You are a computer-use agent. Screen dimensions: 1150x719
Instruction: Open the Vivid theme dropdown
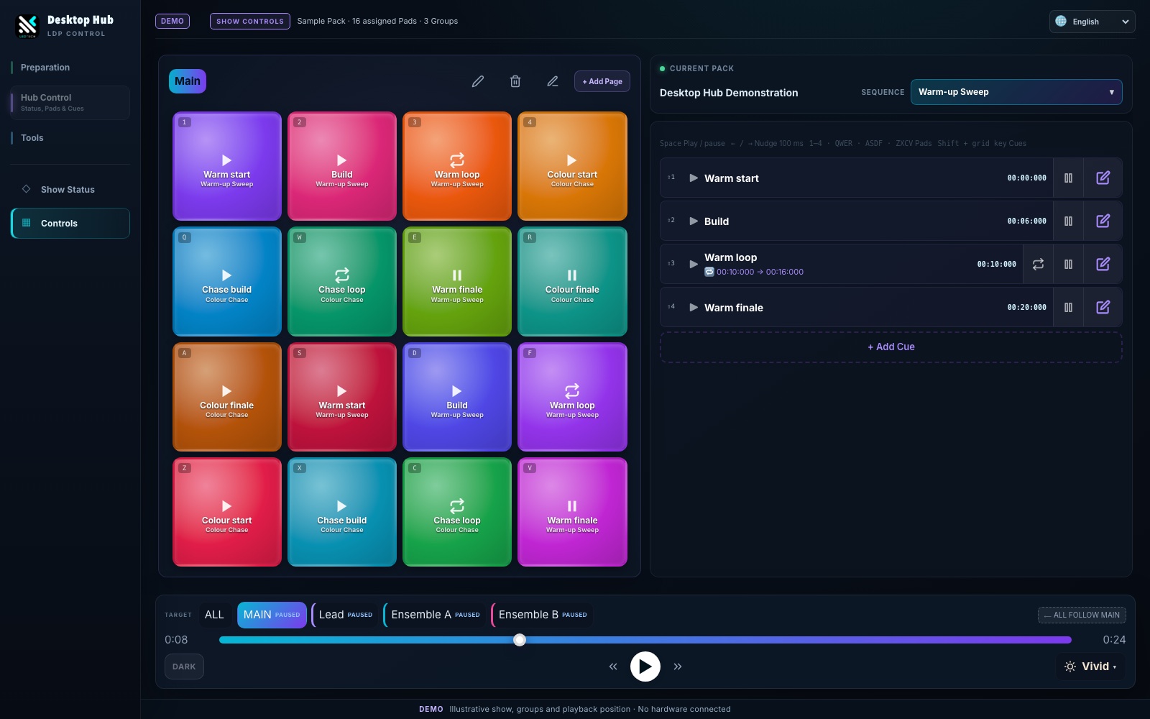pos(1090,667)
